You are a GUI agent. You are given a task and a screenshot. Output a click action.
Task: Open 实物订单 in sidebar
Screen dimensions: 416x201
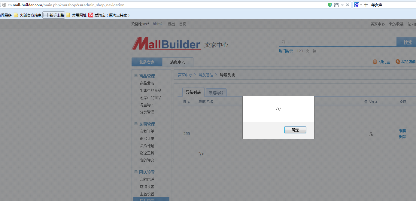point(147,131)
